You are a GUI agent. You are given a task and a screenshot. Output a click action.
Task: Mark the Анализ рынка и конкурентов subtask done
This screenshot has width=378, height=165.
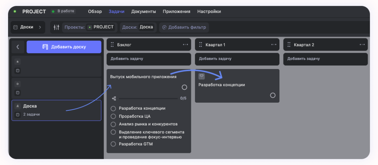click(113, 124)
